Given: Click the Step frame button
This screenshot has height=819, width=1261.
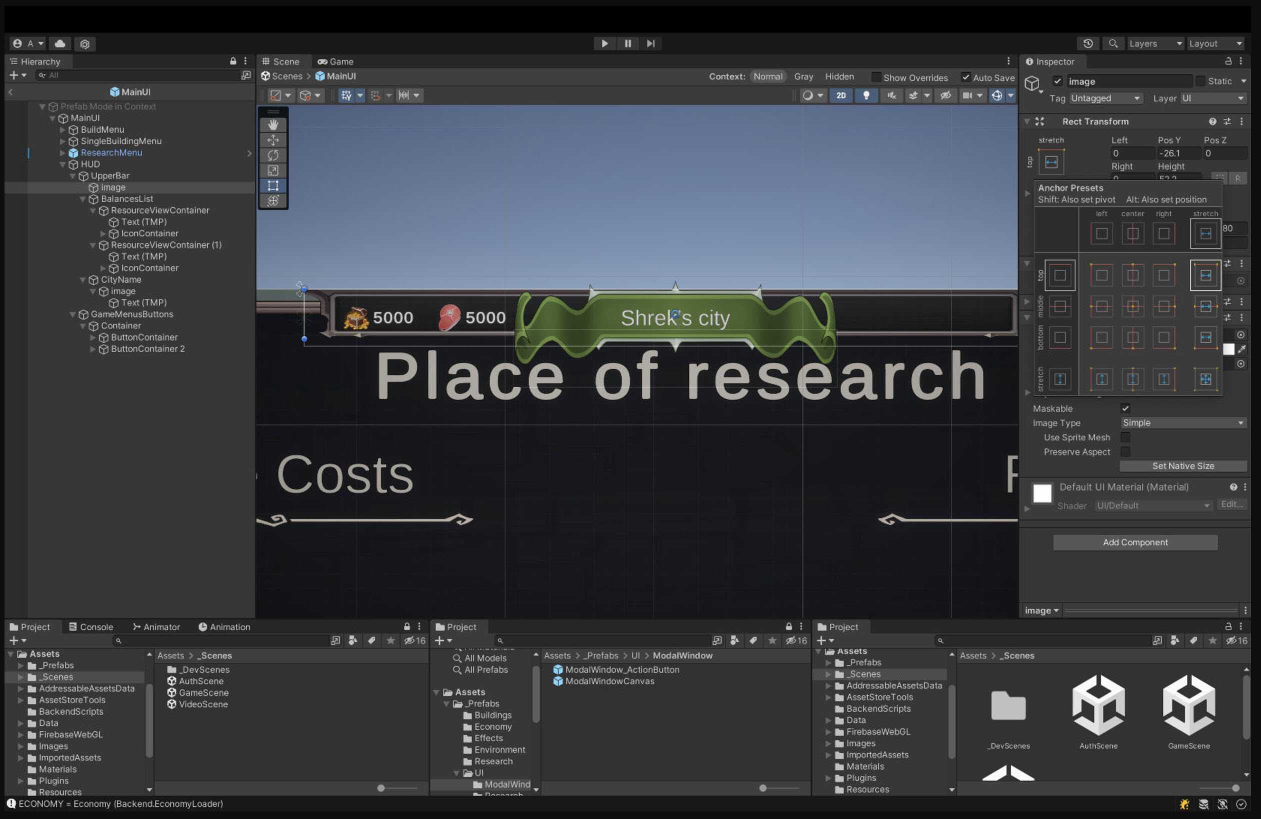Looking at the screenshot, I should tap(650, 43).
